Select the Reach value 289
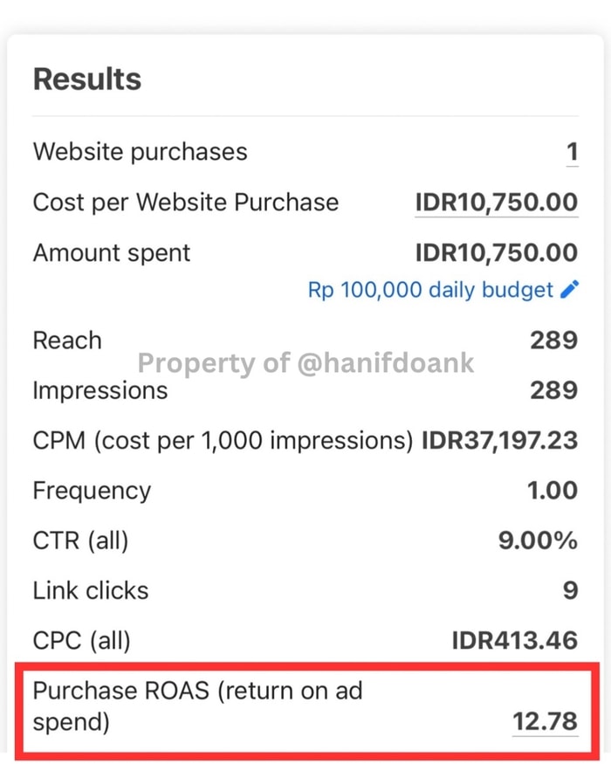 pyautogui.click(x=554, y=341)
